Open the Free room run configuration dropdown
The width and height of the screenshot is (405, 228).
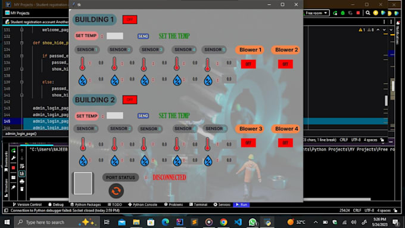316,13
